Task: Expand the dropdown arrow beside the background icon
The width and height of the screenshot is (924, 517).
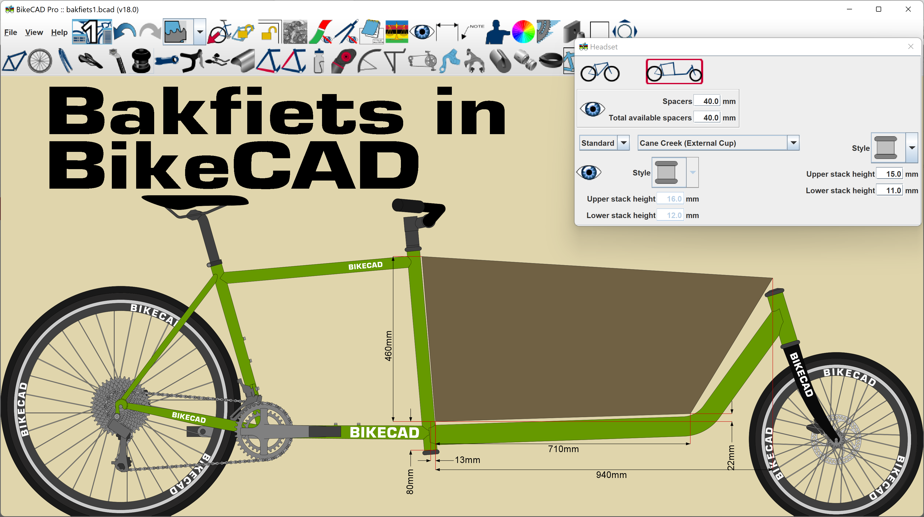Action: pos(200,32)
